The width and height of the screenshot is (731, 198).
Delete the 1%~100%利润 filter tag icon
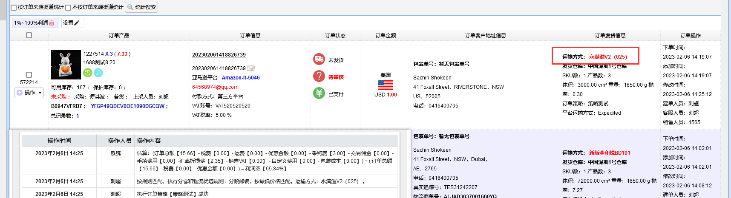(52, 23)
